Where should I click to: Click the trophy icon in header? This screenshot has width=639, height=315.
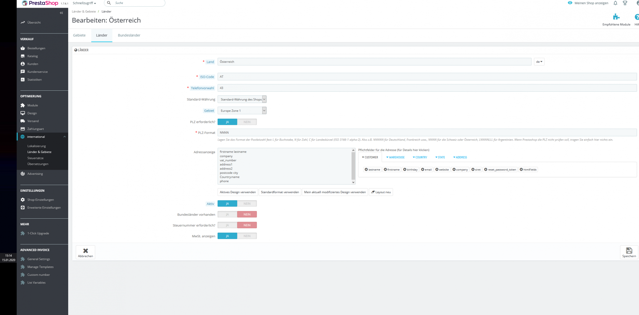(625, 3)
